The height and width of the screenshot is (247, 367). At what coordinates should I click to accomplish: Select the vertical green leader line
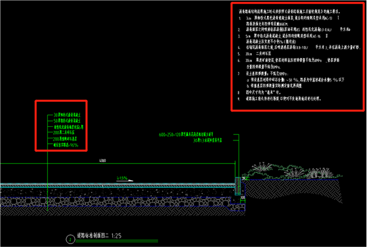[x=47, y=163]
